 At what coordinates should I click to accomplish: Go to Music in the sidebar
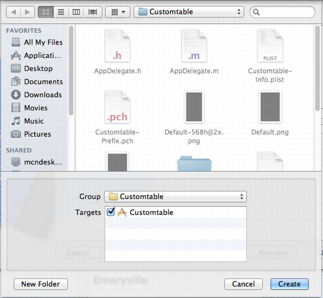click(x=28, y=121)
